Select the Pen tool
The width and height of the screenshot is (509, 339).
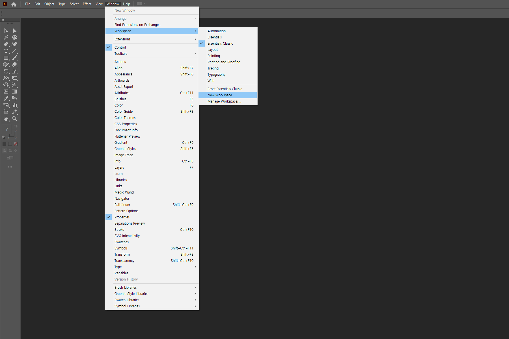tap(6, 44)
